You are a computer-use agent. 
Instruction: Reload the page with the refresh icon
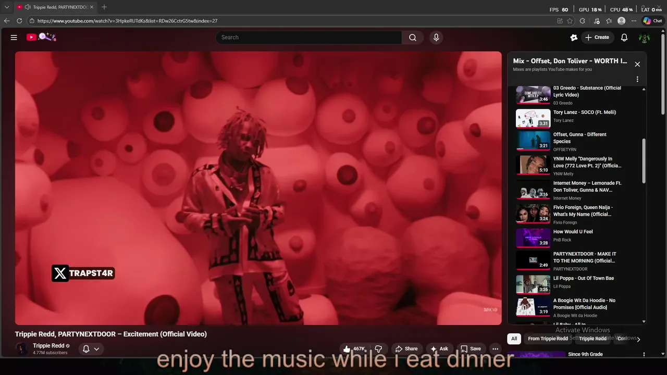coord(19,21)
